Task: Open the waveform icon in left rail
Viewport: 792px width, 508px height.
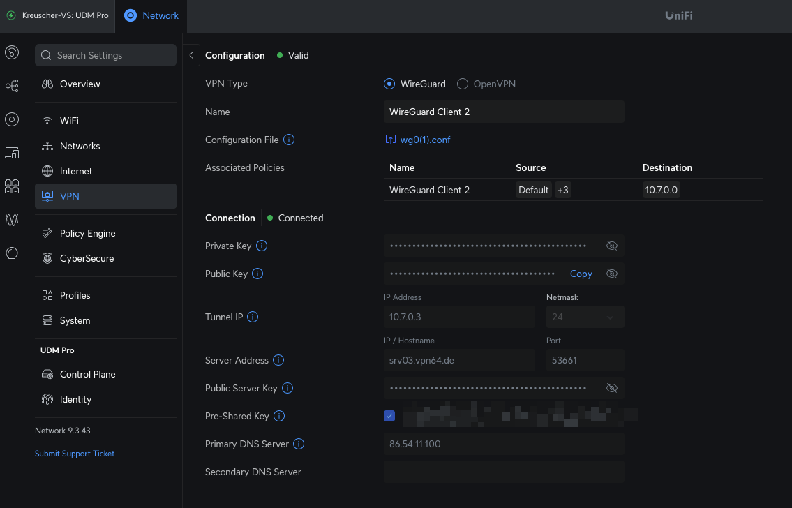Action: point(12,220)
